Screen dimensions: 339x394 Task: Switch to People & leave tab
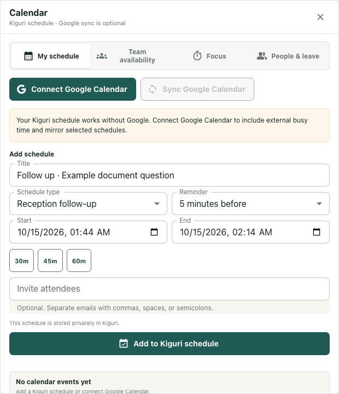[288, 56]
